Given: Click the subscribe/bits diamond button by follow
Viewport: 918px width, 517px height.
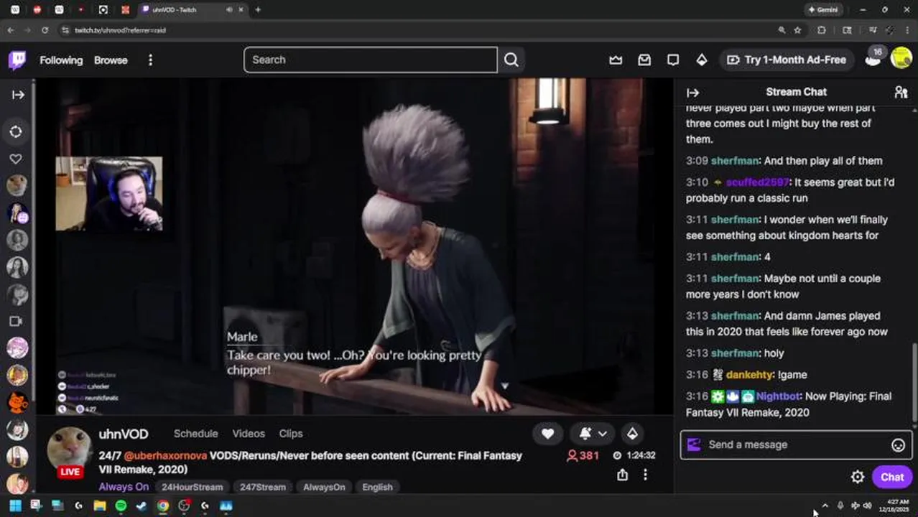Looking at the screenshot, I should pyautogui.click(x=632, y=433).
